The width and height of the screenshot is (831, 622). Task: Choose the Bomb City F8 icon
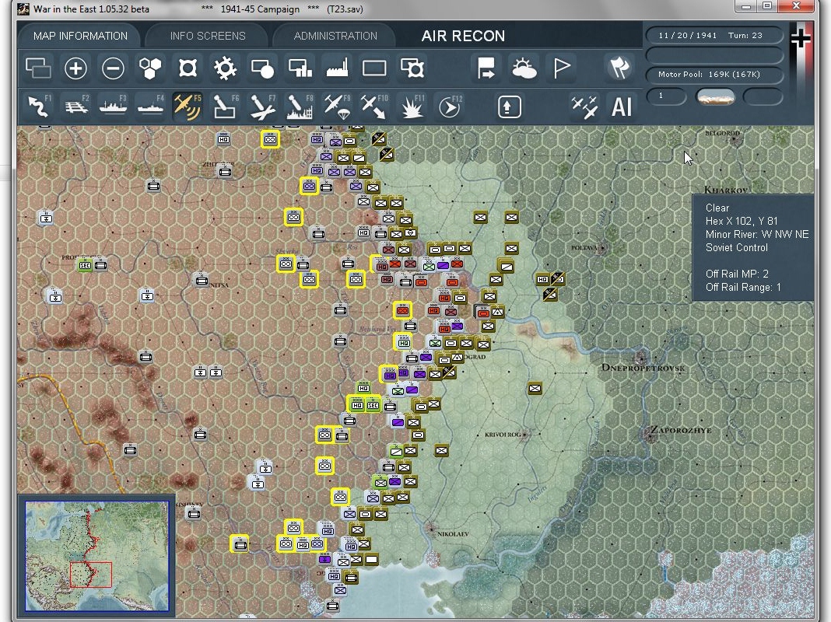pyautogui.click(x=300, y=106)
